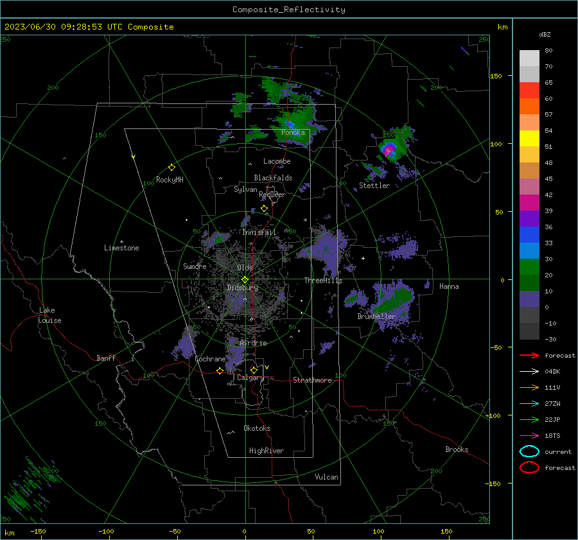Click the Limestone label
This screenshot has height=540, width=578.
[x=121, y=248]
